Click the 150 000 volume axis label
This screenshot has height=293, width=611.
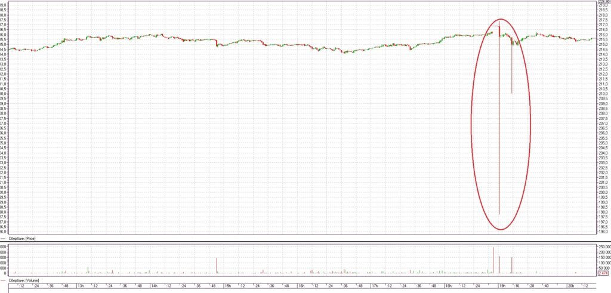pos(605,258)
